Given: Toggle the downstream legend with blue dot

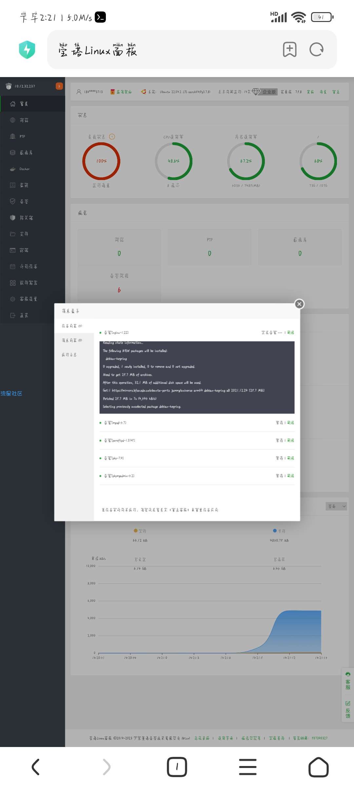Looking at the screenshot, I should 279,531.
